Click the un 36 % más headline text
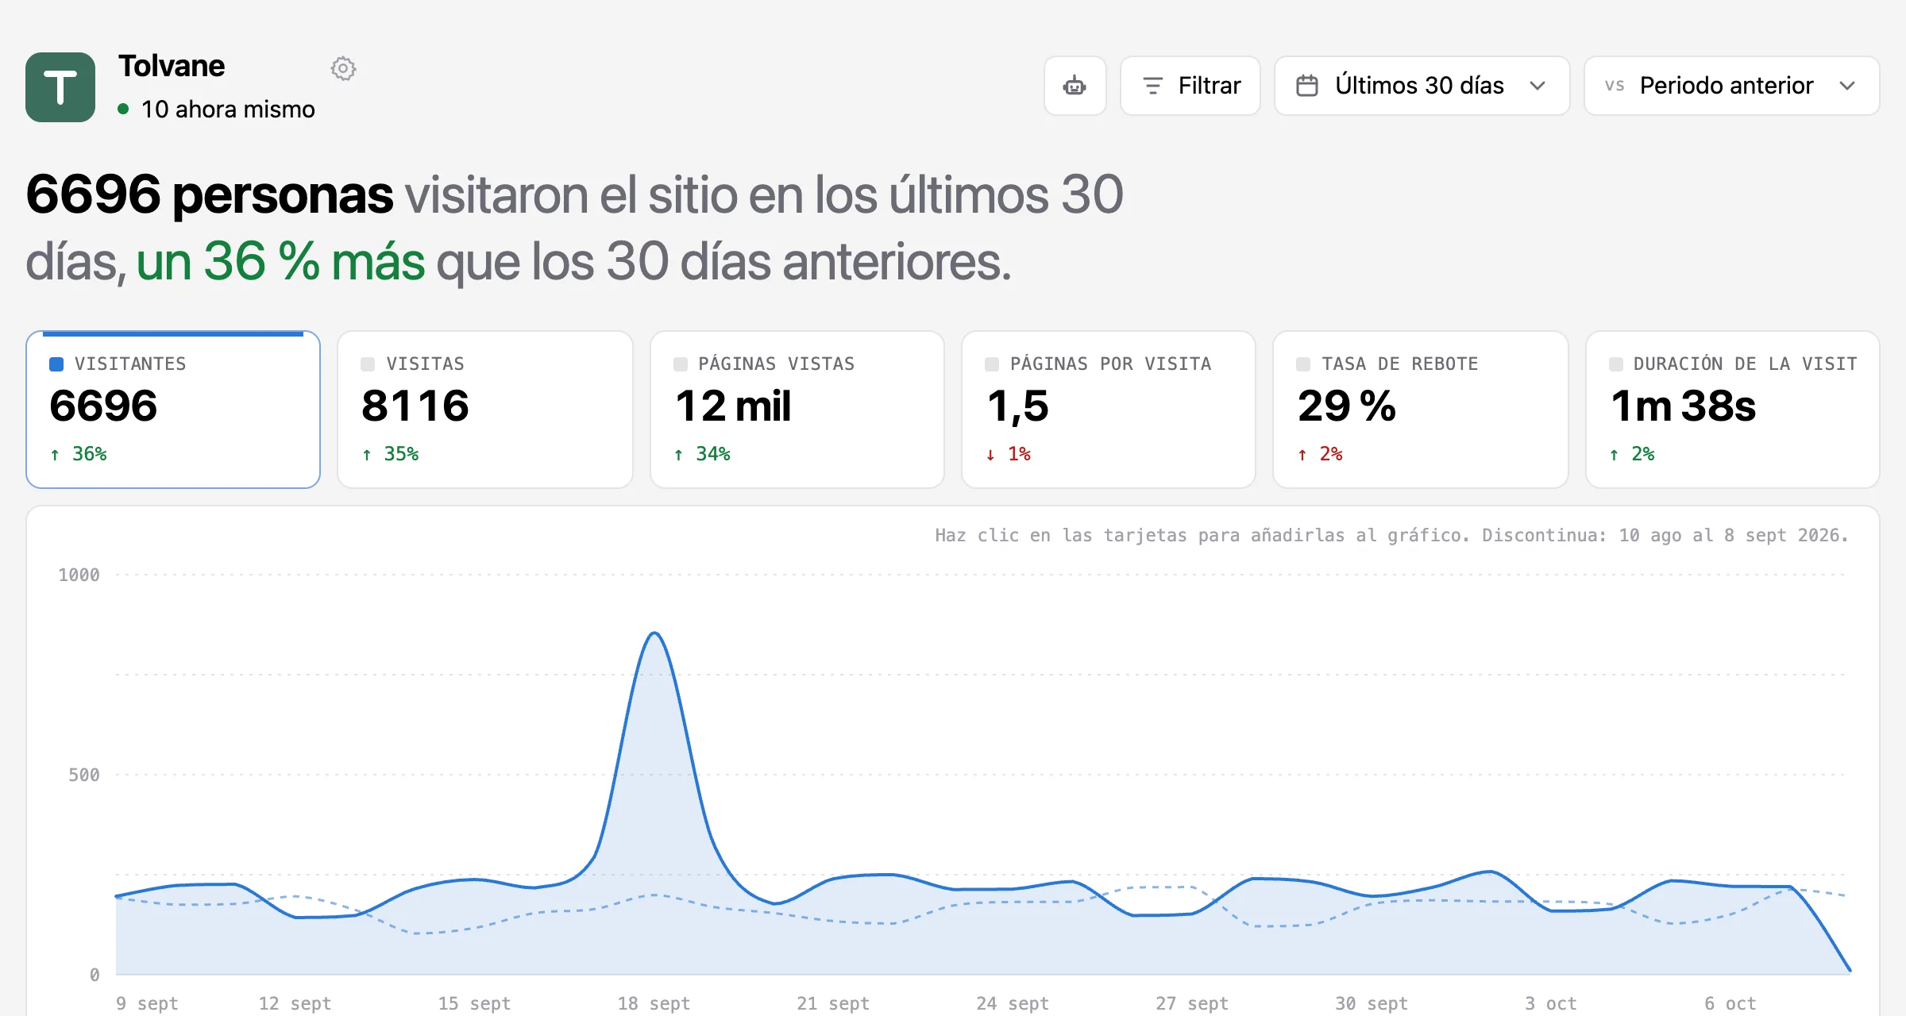This screenshot has width=1906, height=1016. tap(280, 261)
